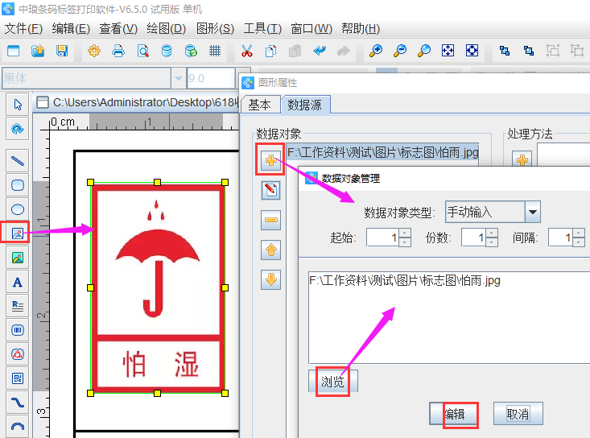
Task: Open the 数据对象类型 dropdown
Action: (532, 213)
